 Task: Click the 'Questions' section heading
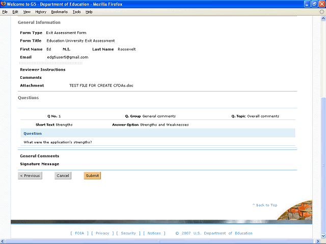[29, 98]
